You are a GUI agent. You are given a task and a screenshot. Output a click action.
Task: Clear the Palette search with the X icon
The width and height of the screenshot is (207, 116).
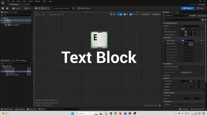pyautogui.click(x=2, y=15)
